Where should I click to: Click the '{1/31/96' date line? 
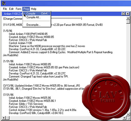8,61
